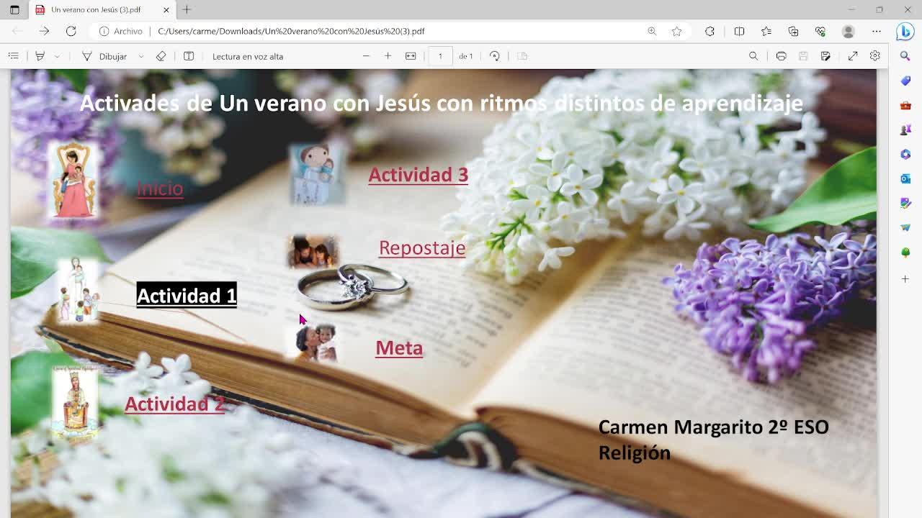Rotate the PDF page

coord(494,56)
